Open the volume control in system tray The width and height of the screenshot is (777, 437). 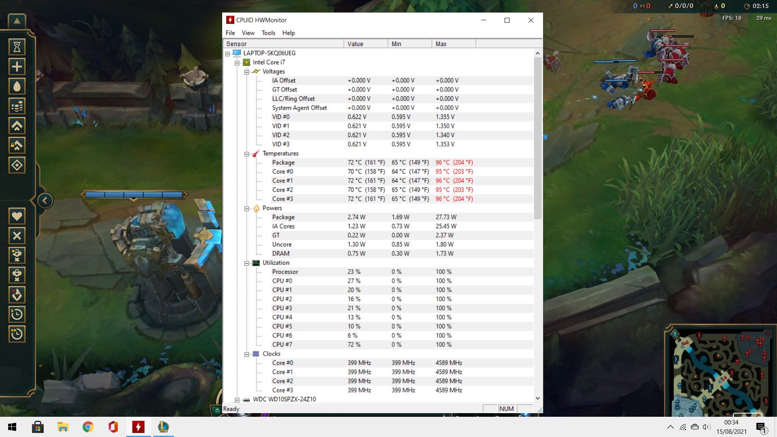click(707, 427)
